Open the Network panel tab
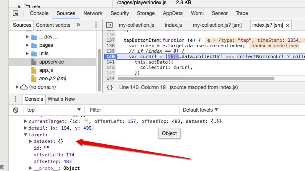This screenshot has width=305, height=171. click(93, 13)
